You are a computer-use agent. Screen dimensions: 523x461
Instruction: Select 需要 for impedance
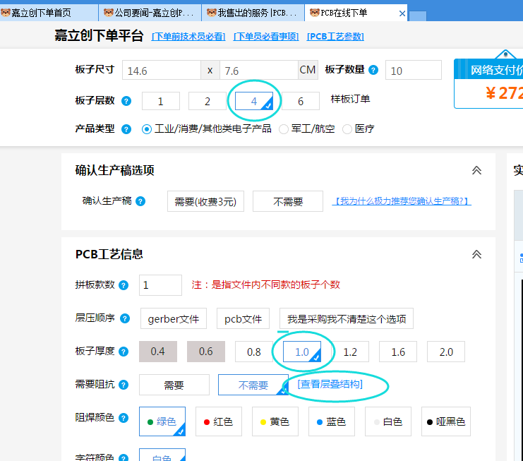pyautogui.click(x=174, y=385)
